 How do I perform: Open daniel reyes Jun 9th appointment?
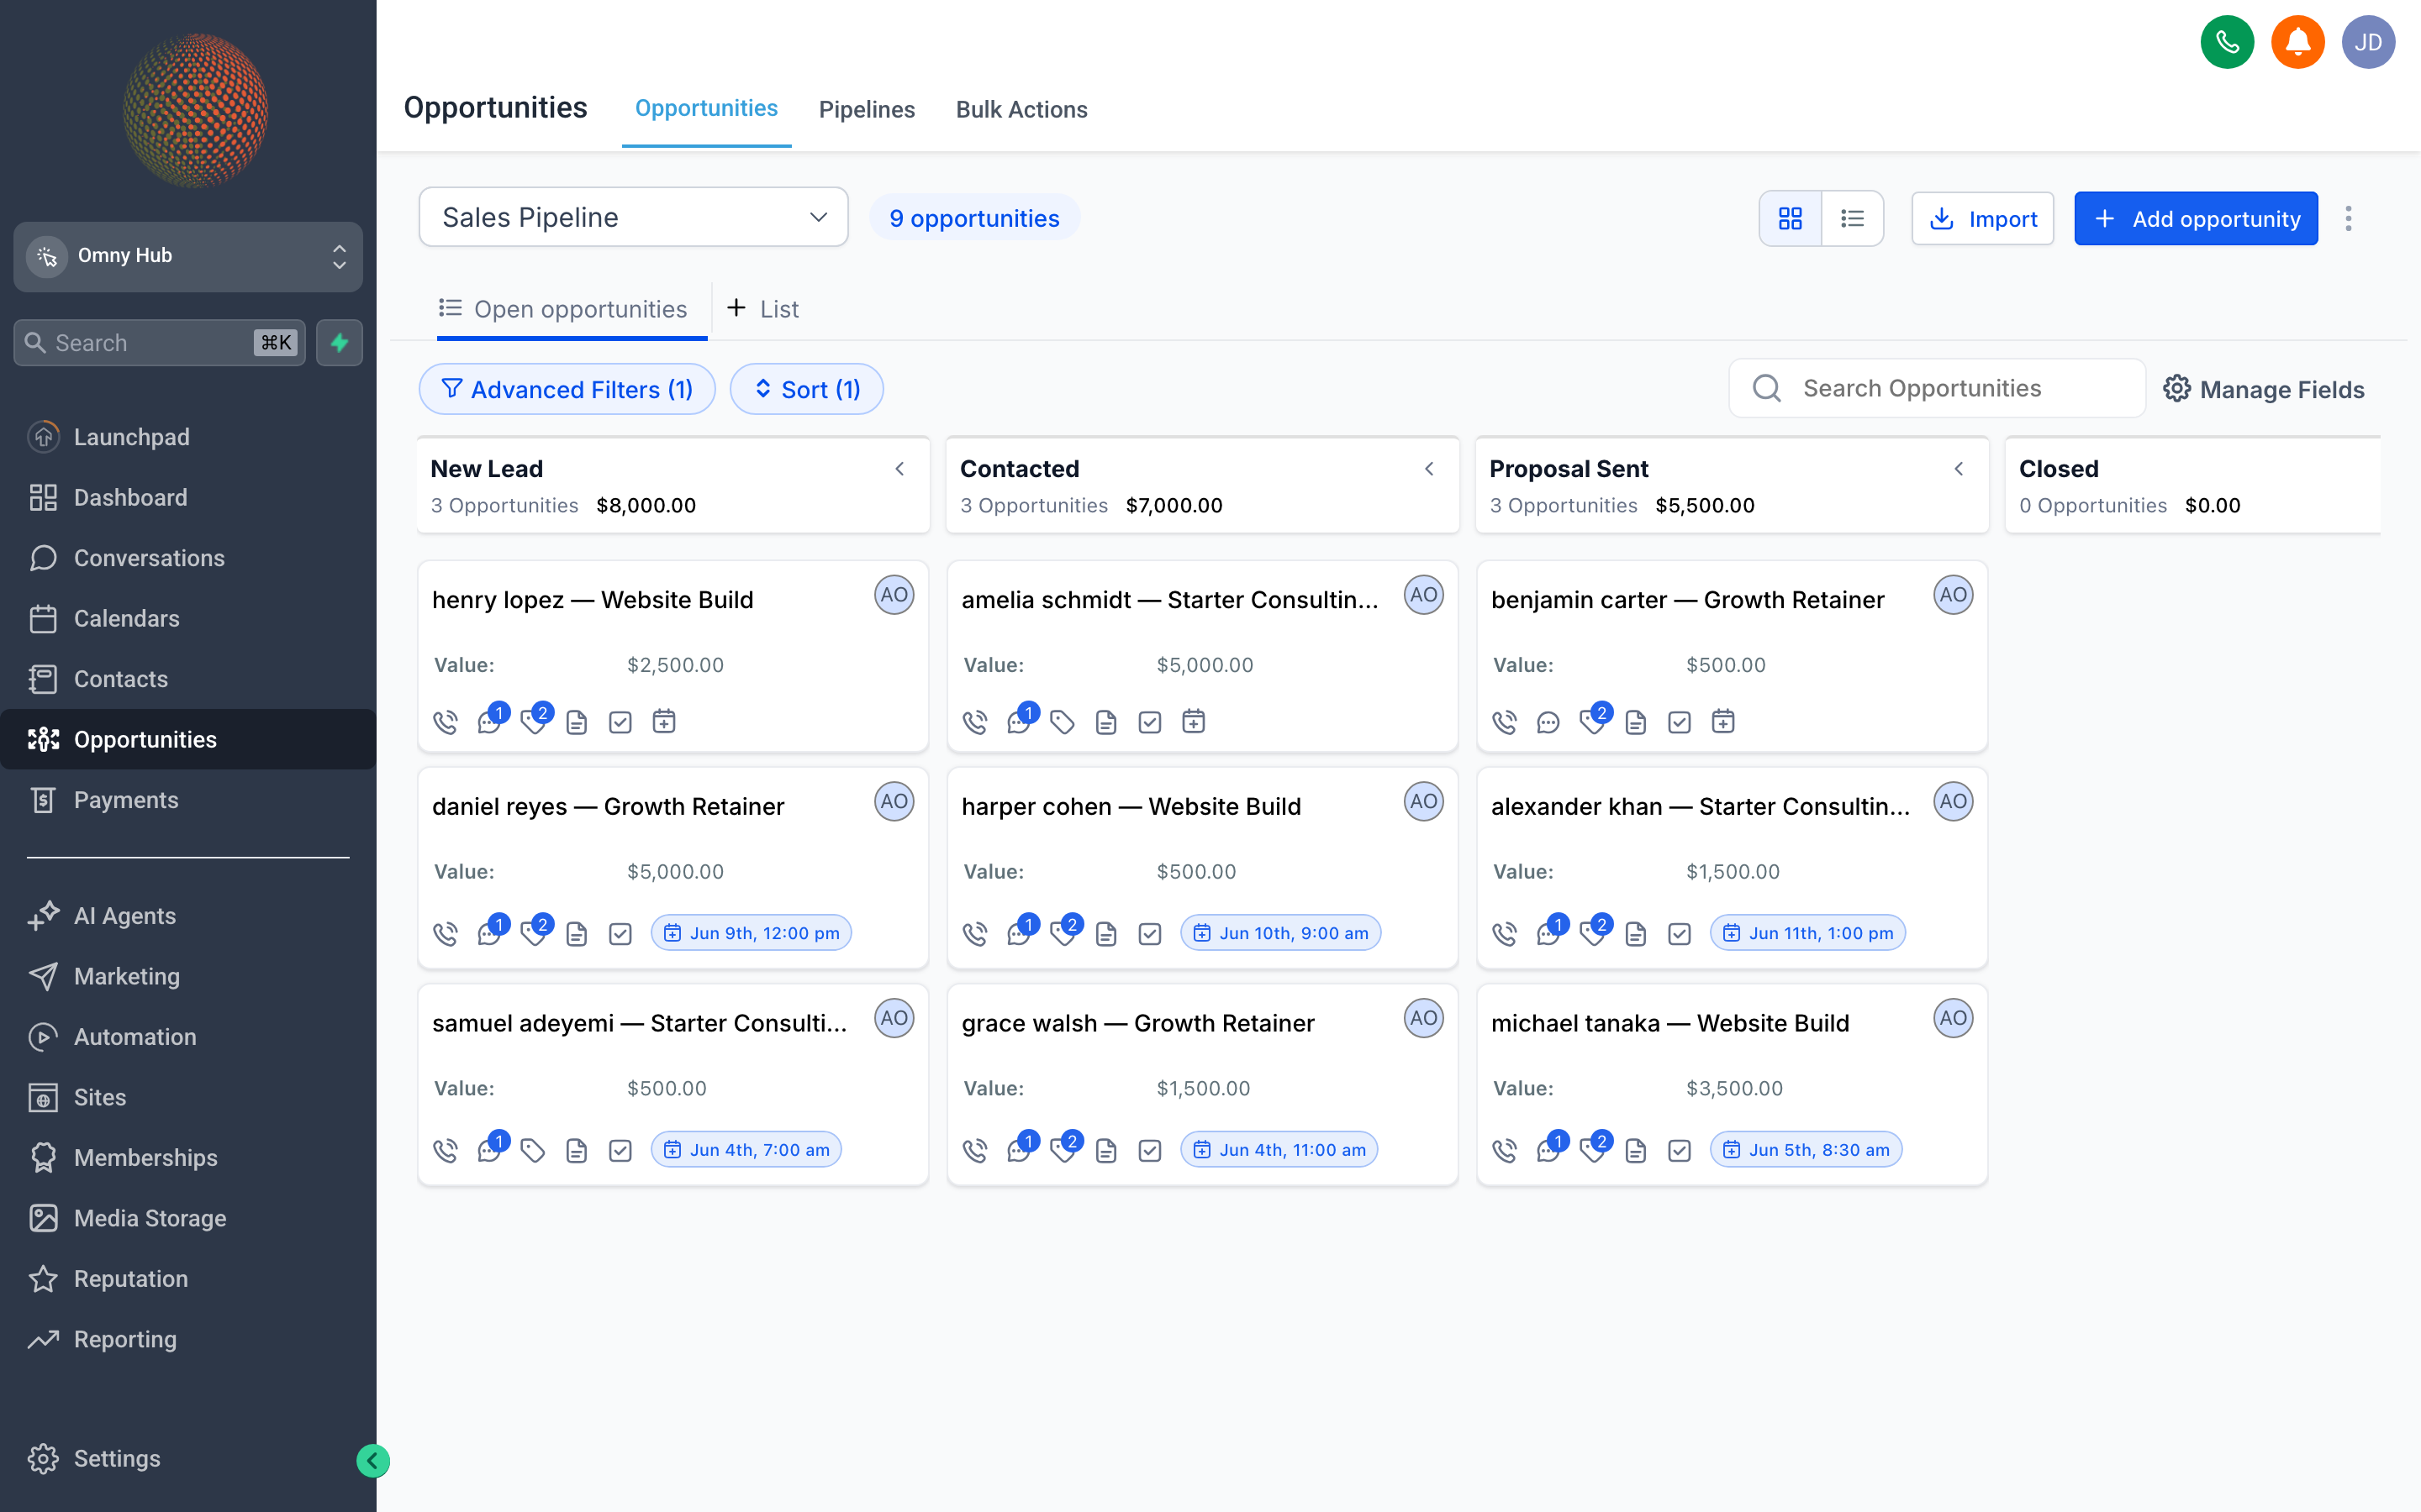point(752,933)
